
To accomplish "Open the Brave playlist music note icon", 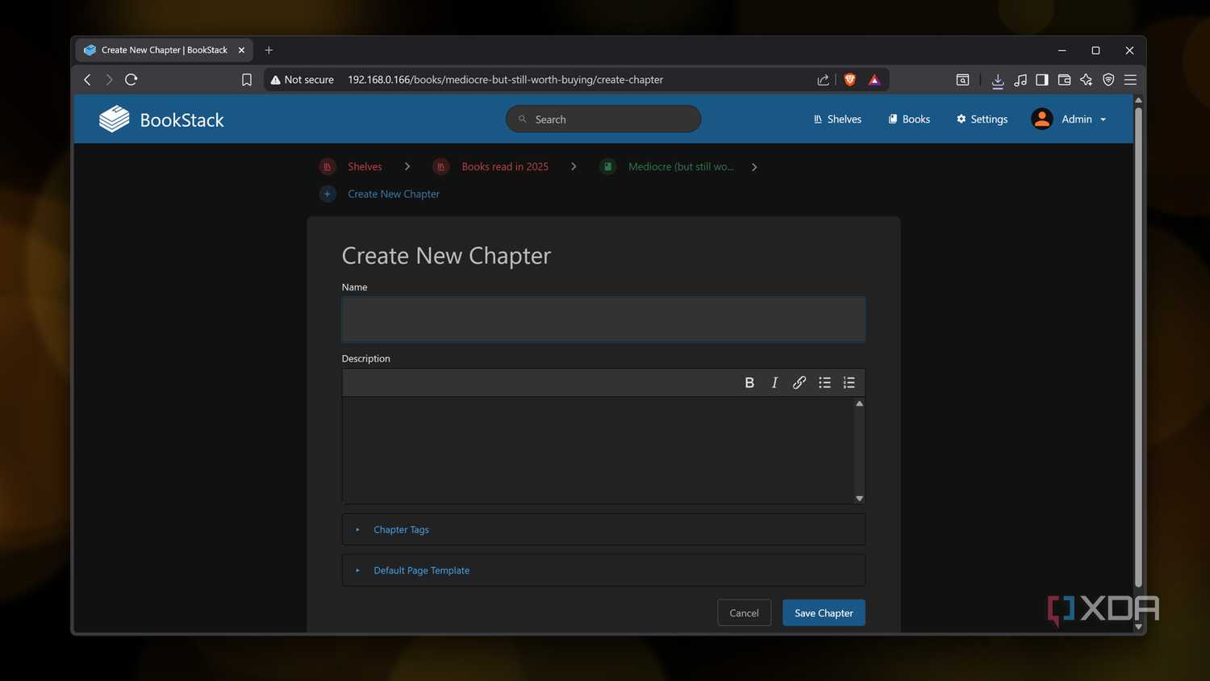I will (1020, 80).
